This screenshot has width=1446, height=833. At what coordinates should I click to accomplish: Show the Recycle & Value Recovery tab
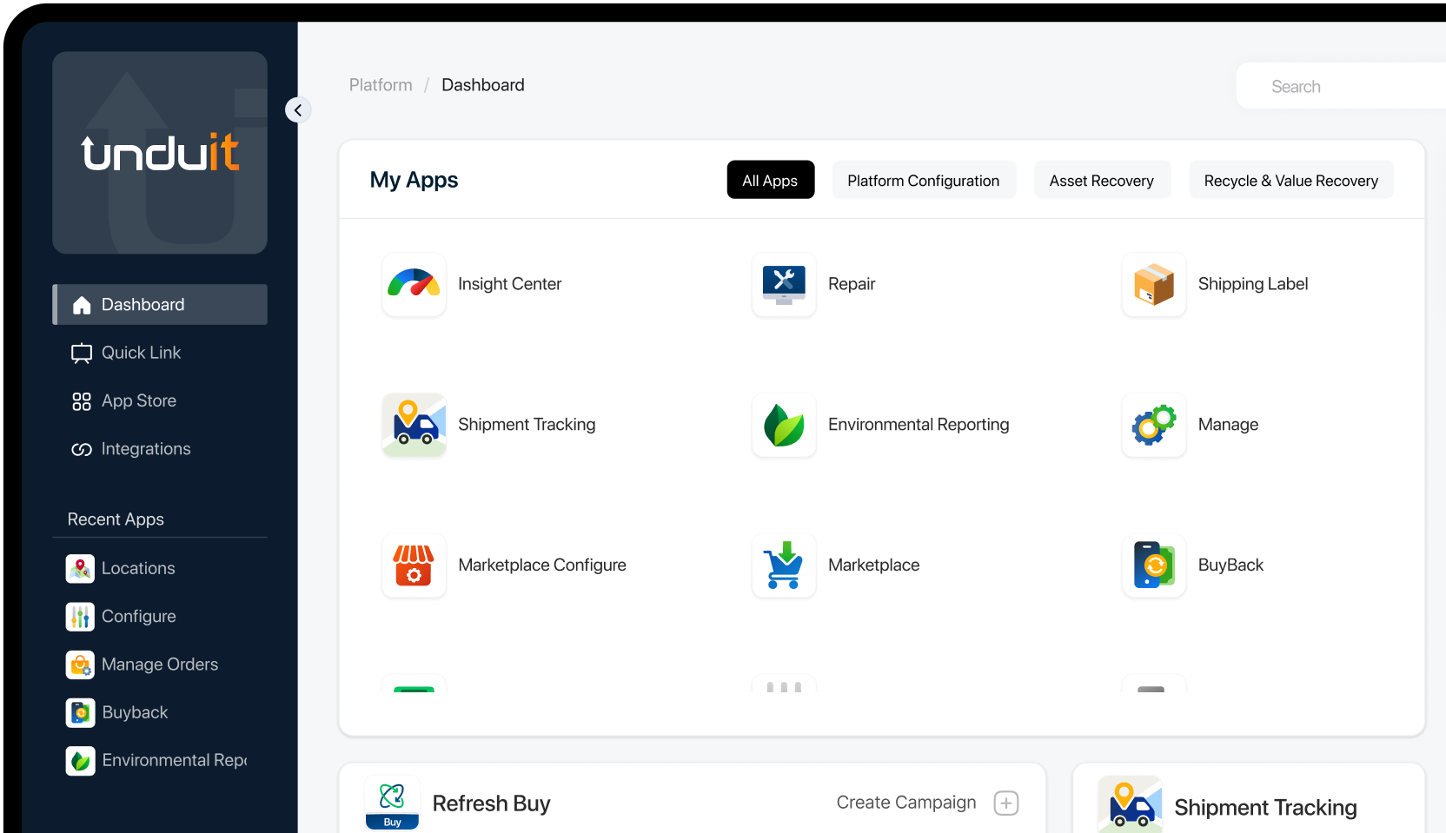(1290, 181)
